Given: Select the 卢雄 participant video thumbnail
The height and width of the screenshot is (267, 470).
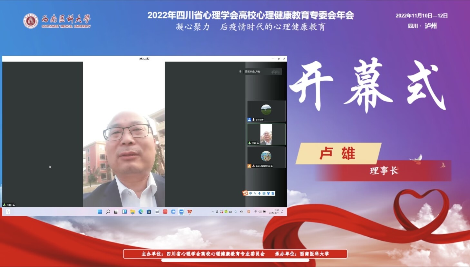Looking at the screenshot, I should point(266,134).
